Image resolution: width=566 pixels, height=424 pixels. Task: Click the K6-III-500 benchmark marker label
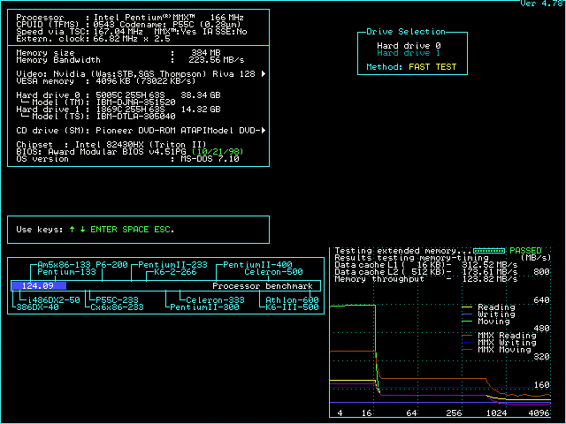(x=293, y=307)
